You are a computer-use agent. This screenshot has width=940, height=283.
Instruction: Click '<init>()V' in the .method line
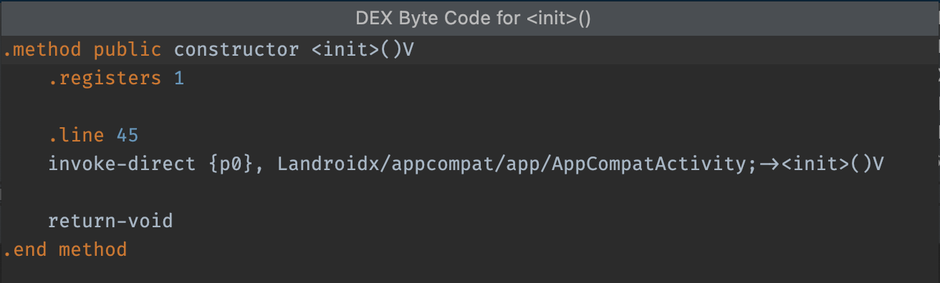click(363, 50)
